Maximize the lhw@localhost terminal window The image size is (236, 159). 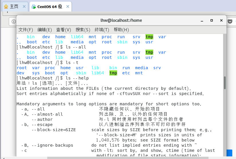[212, 20]
